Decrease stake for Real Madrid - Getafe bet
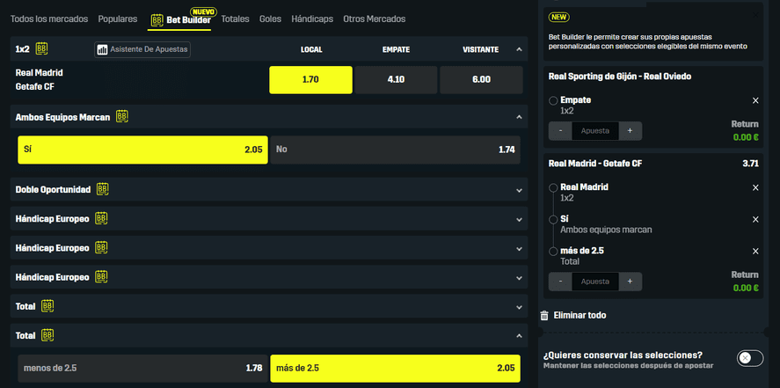This screenshot has height=388, width=780. tap(561, 282)
